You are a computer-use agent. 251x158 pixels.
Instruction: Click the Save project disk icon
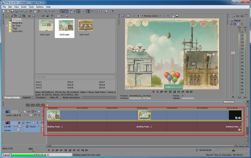pyautogui.click(x=12, y=11)
